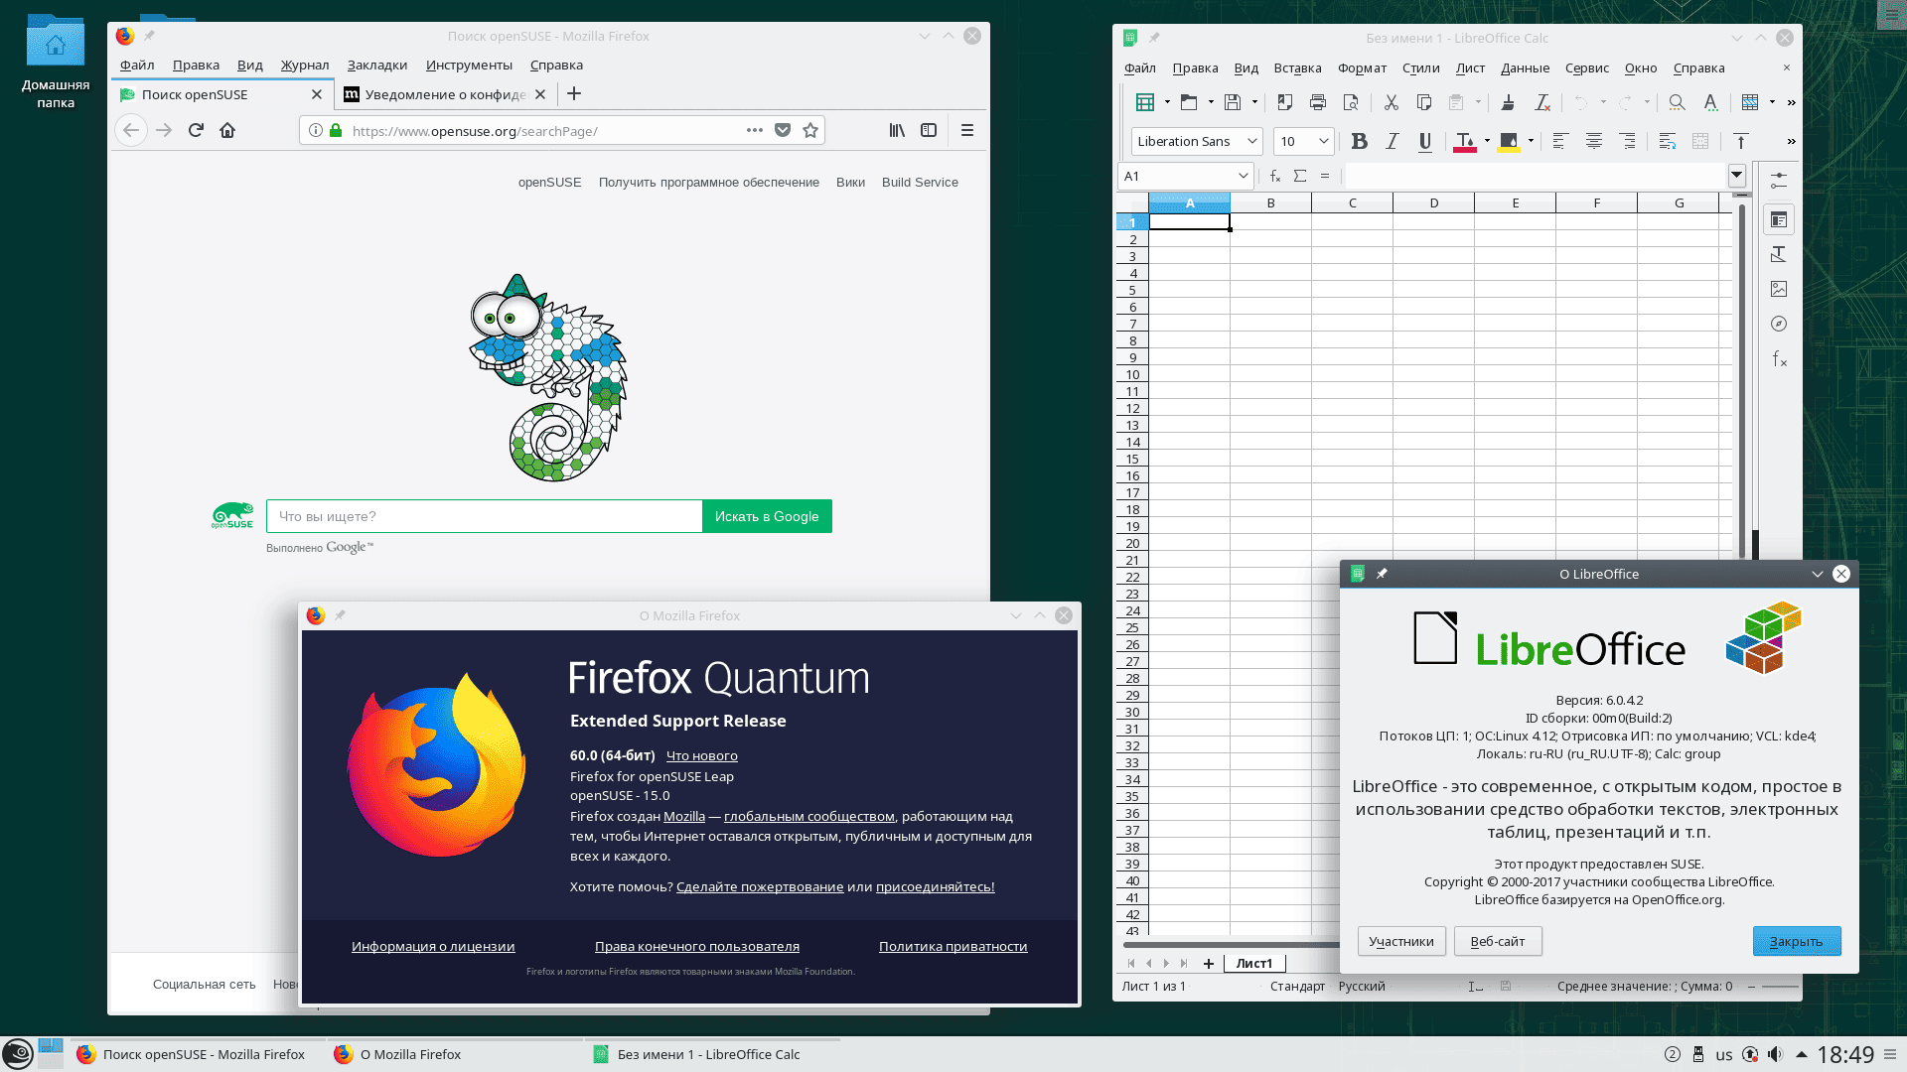Click the Участники button
Screen dimensions: 1907x1072
[1401, 941]
